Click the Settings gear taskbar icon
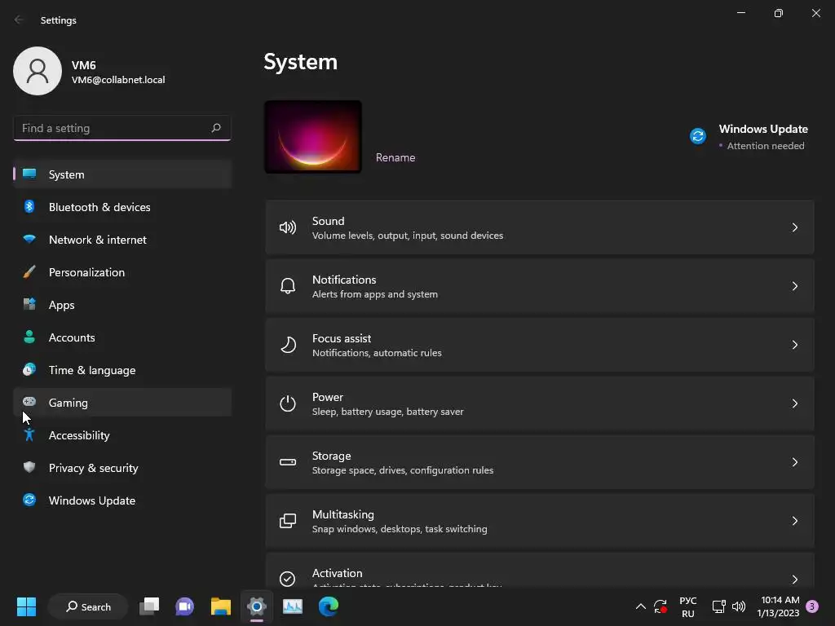Image resolution: width=835 pixels, height=626 pixels. coord(257,606)
